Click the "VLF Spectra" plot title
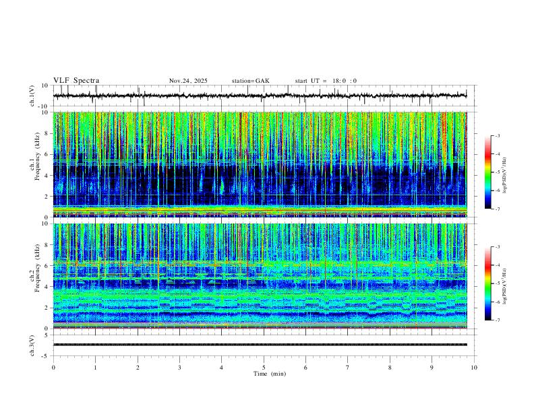Screen dimensions: 534x412 coord(76,81)
